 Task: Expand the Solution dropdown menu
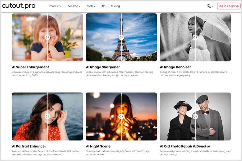(x=74, y=6)
